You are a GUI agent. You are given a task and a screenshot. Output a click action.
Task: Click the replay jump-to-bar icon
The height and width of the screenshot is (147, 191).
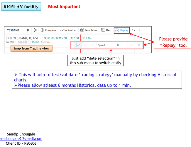(78, 45)
